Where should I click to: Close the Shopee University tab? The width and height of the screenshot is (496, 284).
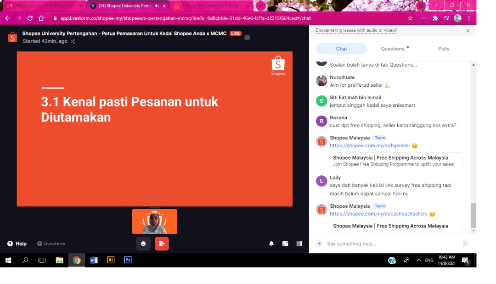tap(164, 6)
